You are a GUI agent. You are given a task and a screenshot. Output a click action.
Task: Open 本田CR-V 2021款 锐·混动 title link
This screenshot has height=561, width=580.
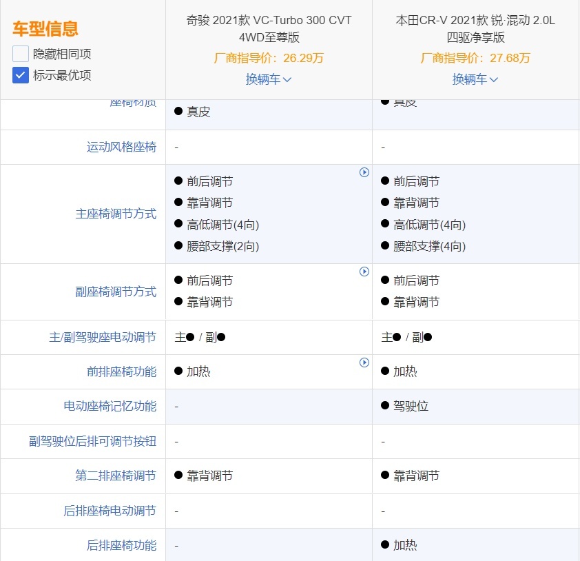[x=475, y=28]
